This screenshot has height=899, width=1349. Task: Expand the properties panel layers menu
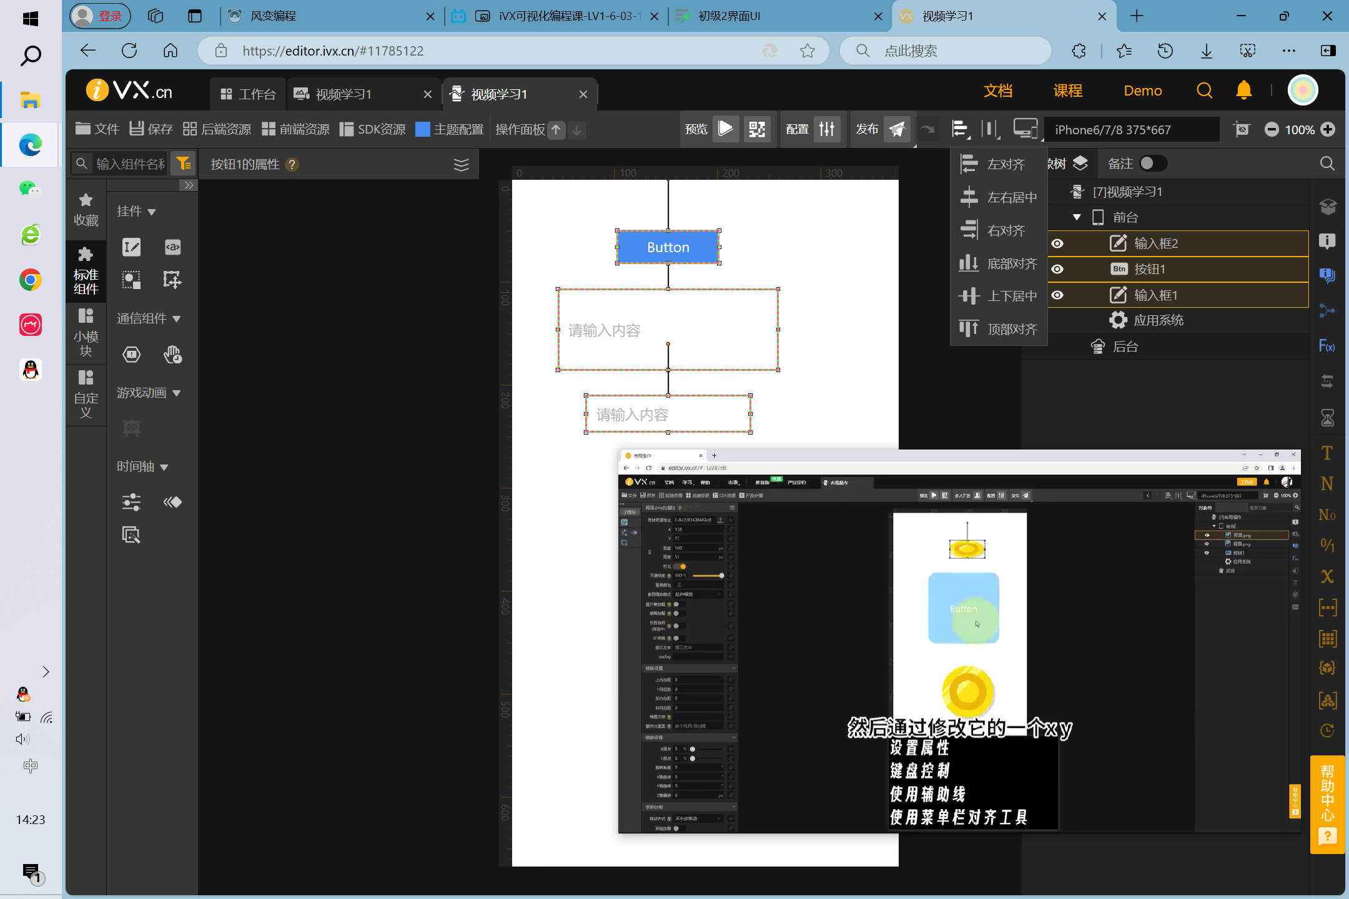coord(461,164)
